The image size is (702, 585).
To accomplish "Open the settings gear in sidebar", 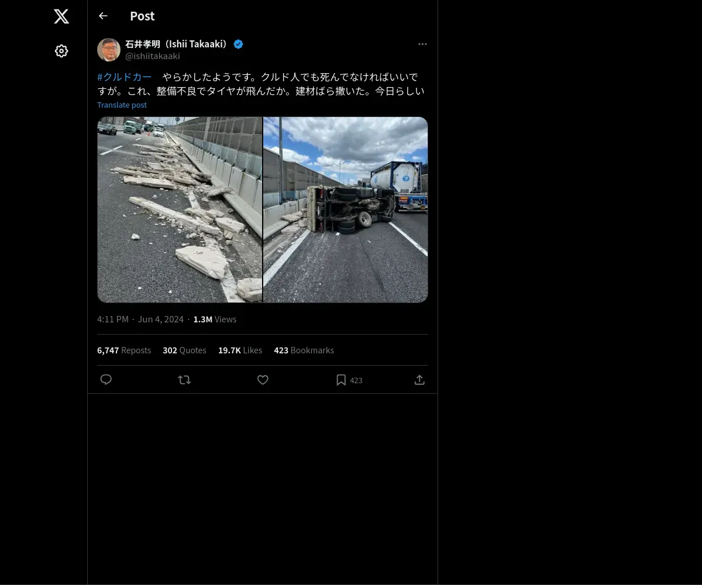I will click(x=61, y=51).
